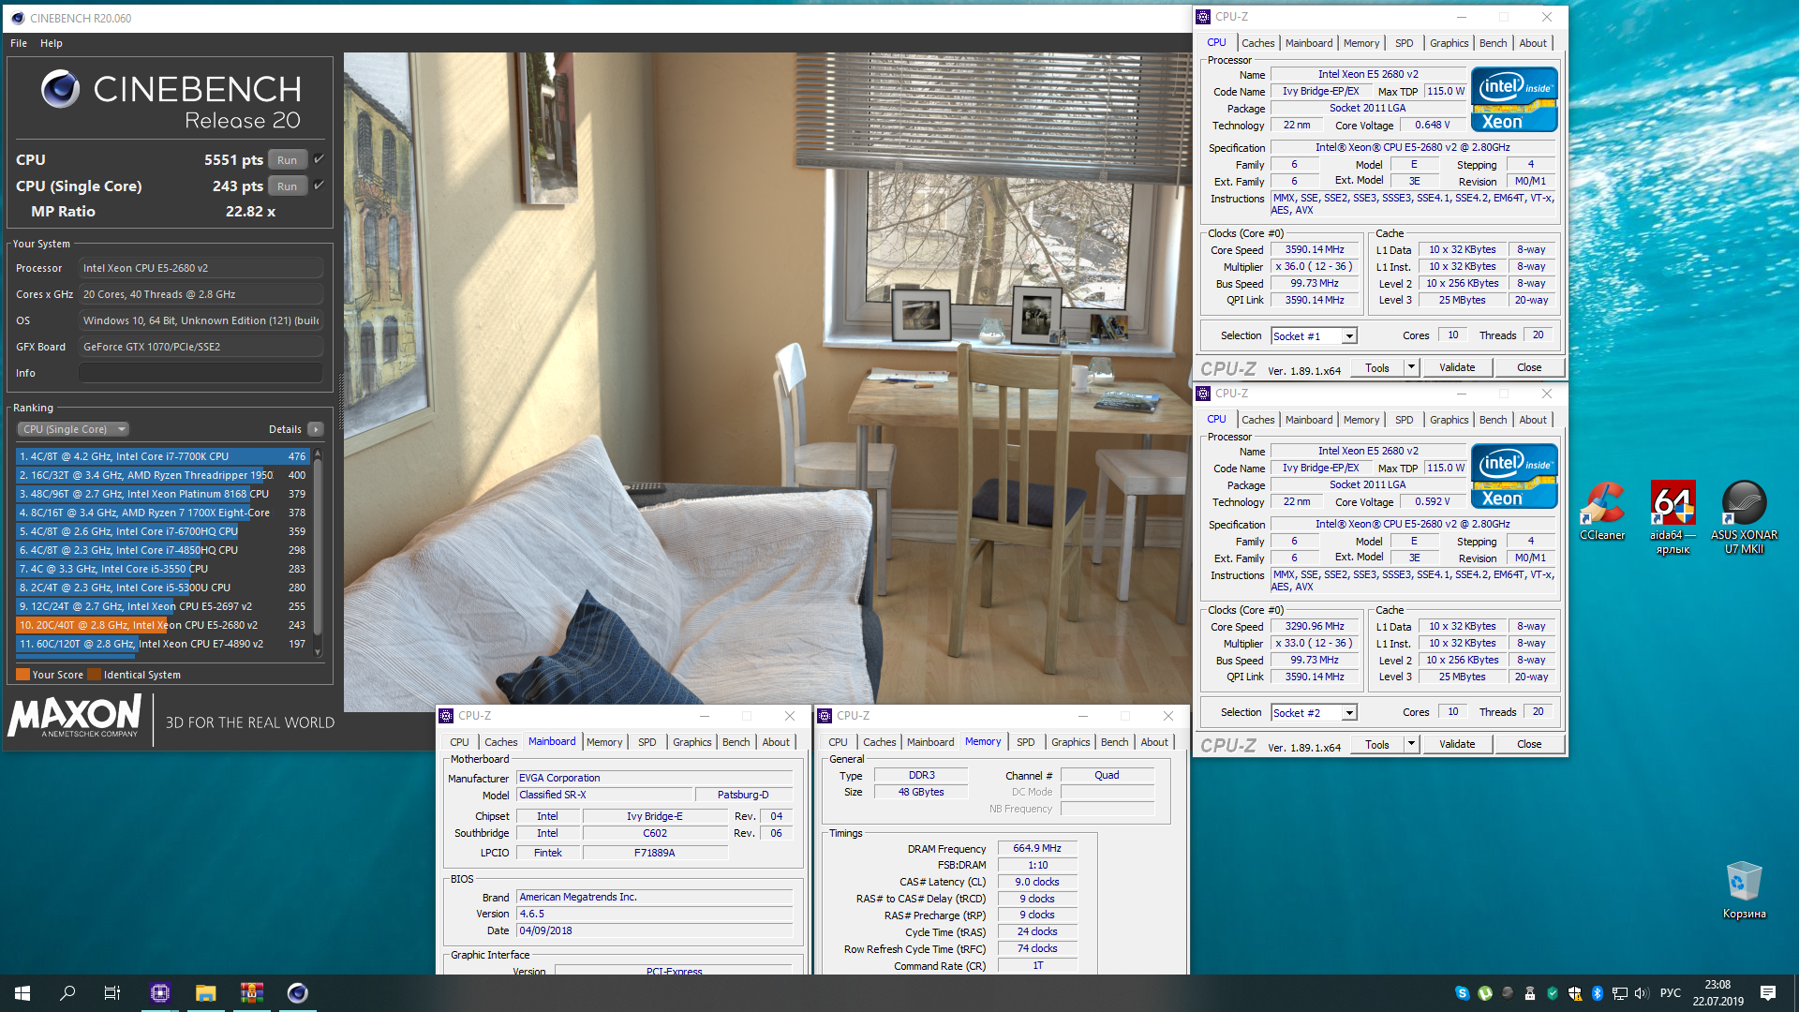Click the Cinebench title bar app icon
This screenshot has width=1799, height=1012.
pos(17,18)
